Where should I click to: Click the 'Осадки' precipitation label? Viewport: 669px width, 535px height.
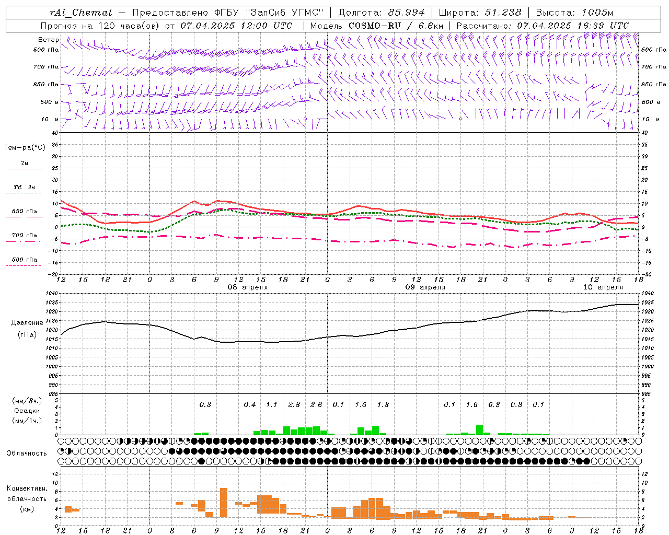tap(27, 411)
